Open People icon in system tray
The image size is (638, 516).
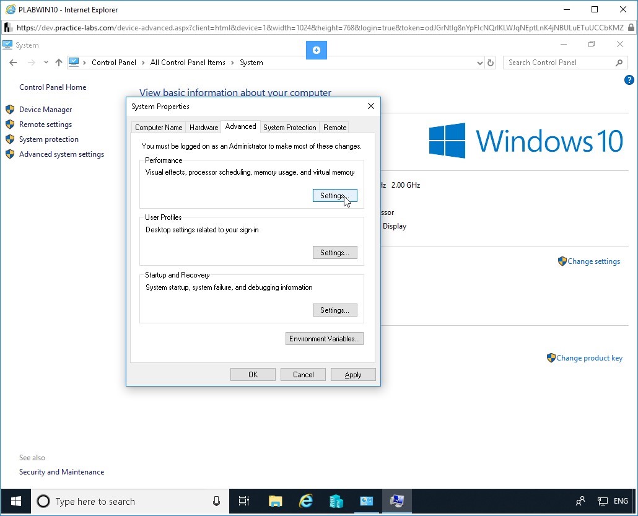[580, 501]
